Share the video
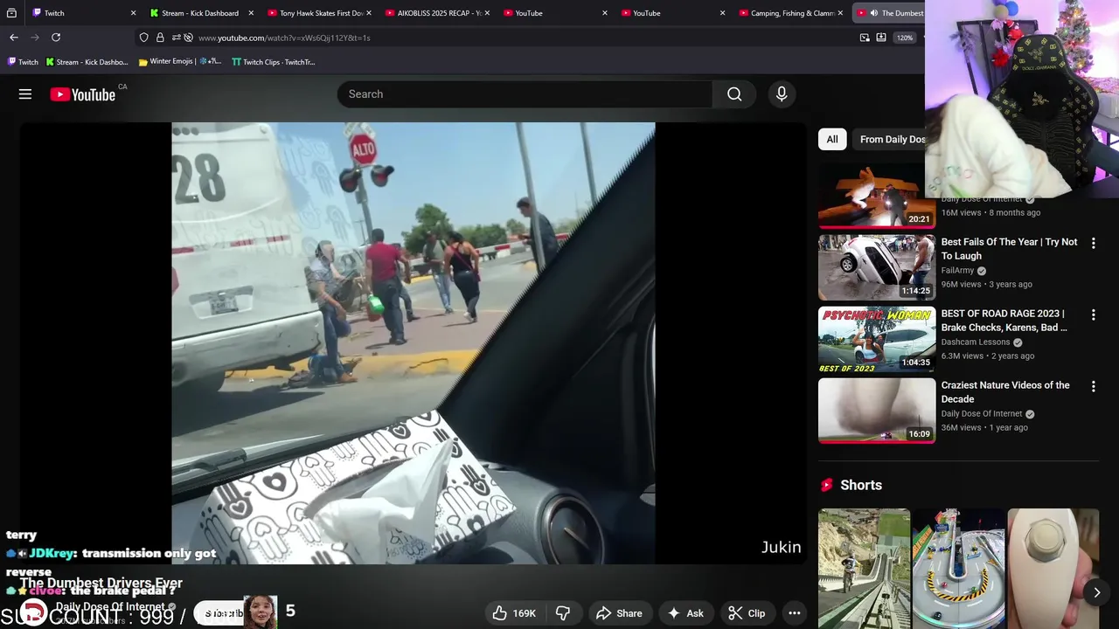 point(619,613)
